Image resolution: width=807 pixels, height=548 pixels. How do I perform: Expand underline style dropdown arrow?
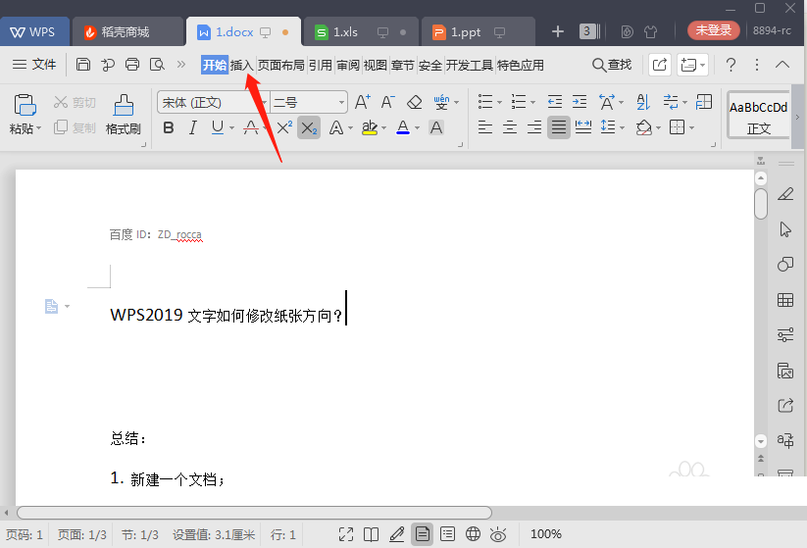[231, 127]
